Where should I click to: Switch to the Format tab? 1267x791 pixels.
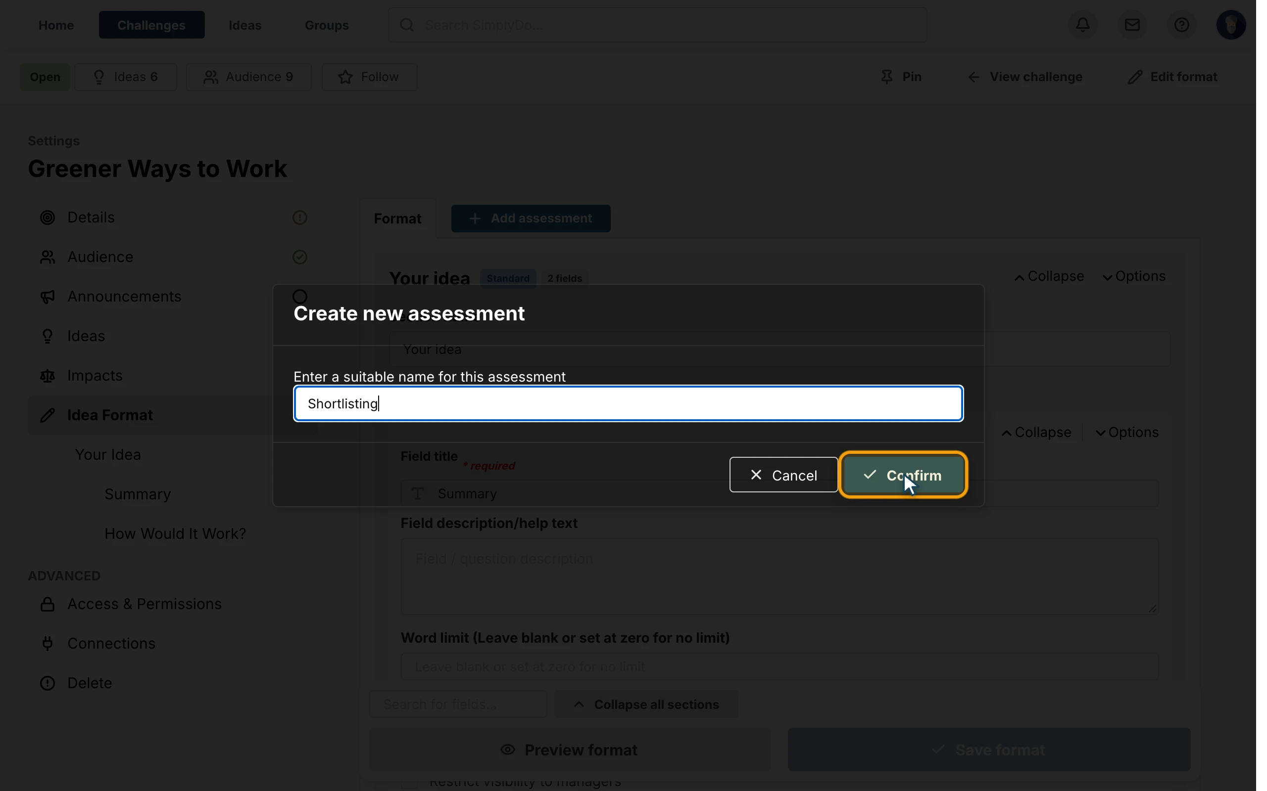click(x=397, y=219)
